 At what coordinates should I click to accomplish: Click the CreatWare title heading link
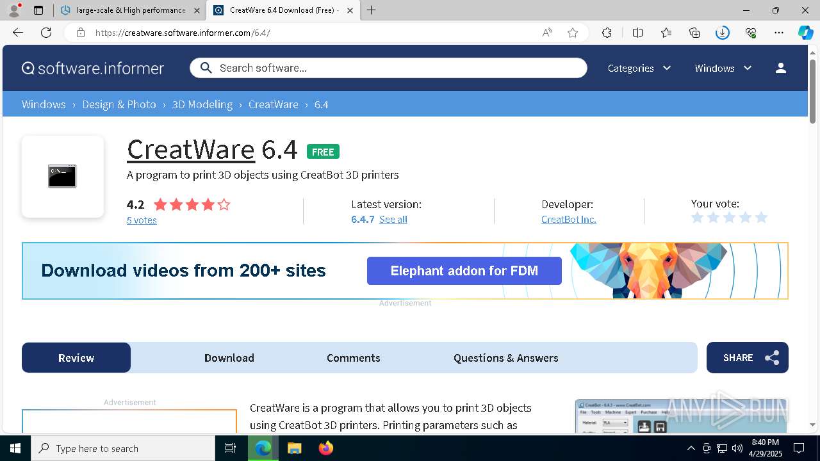coord(191,149)
